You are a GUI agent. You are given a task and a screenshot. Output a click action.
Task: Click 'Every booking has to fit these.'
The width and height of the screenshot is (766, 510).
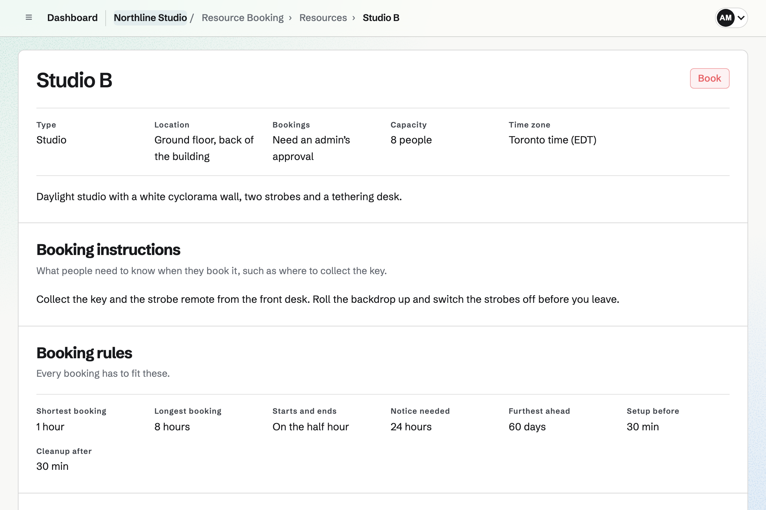point(103,373)
